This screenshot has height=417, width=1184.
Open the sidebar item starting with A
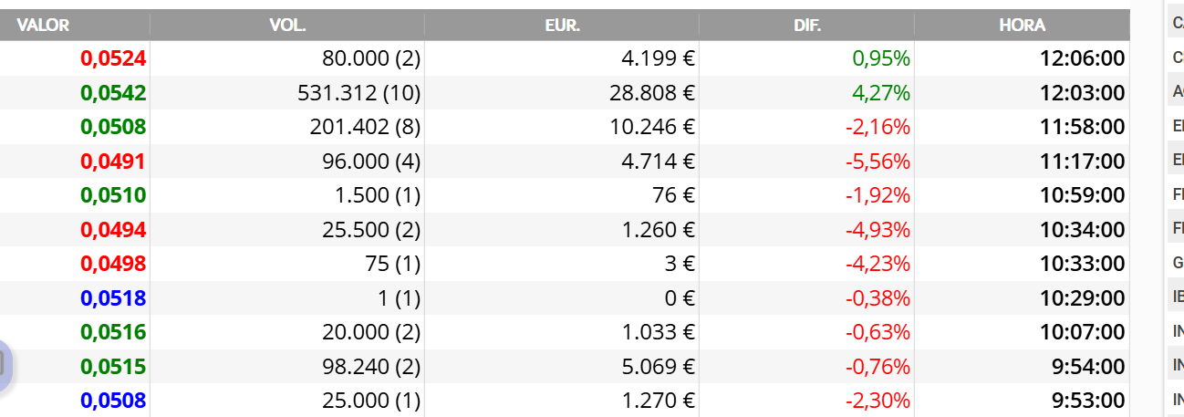tap(1178, 91)
